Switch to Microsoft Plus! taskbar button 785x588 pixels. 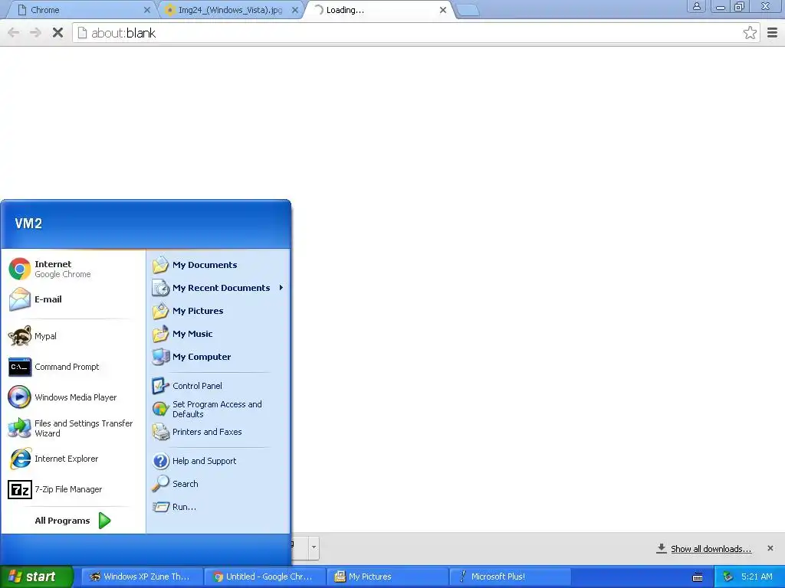tap(511, 577)
